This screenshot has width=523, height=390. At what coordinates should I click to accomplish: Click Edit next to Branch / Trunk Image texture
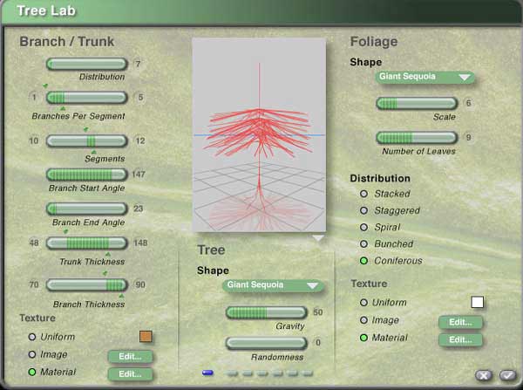(x=131, y=357)
